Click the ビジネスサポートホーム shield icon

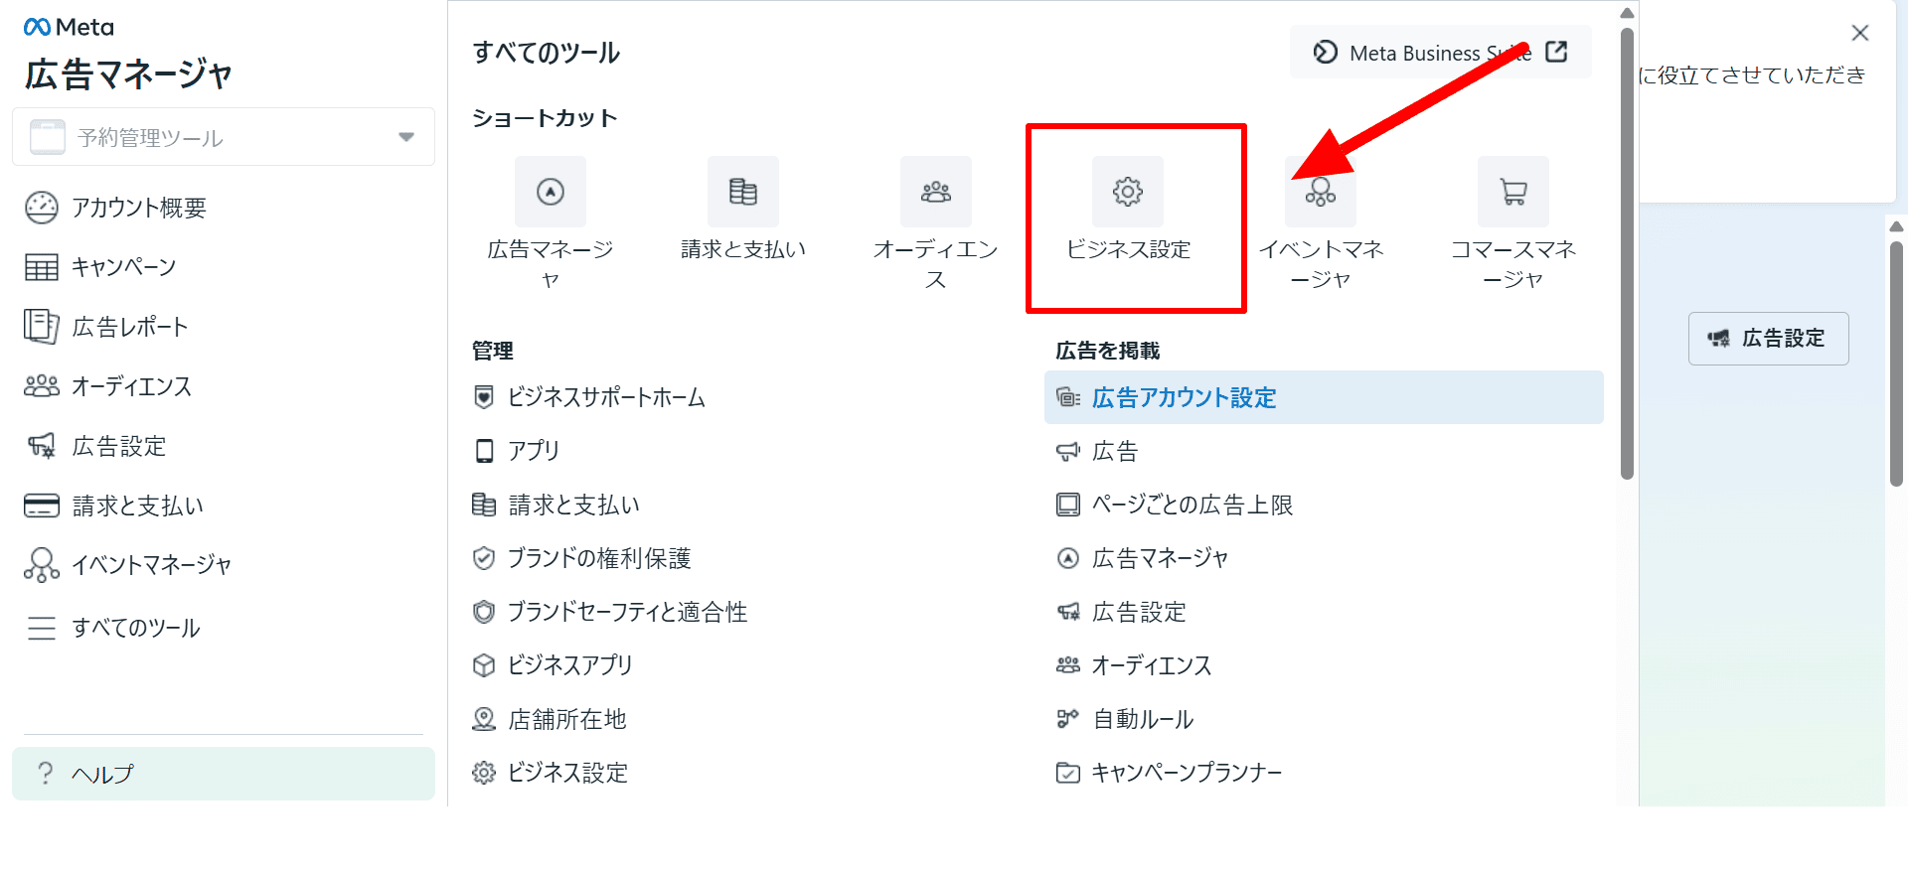tap(484, 397)
